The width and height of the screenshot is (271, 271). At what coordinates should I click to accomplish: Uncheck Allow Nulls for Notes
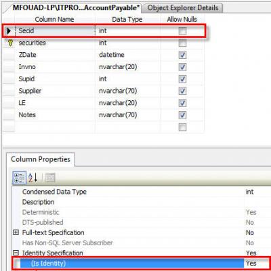182,115
